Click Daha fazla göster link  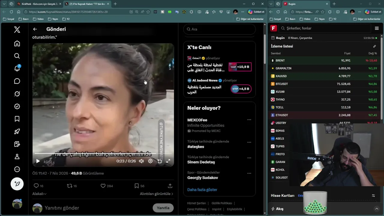[202, 190]
